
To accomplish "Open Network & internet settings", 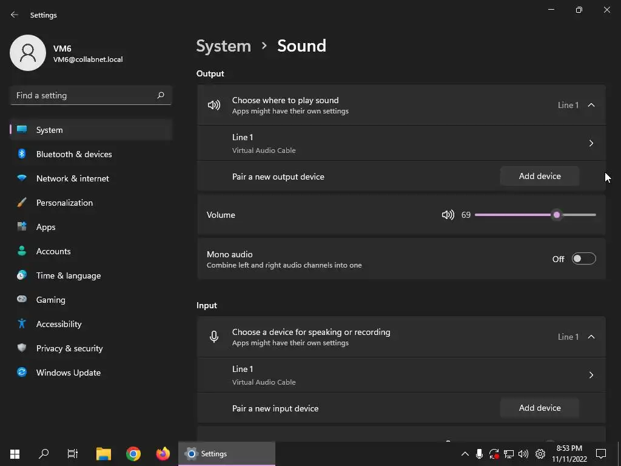I will 91,178.
